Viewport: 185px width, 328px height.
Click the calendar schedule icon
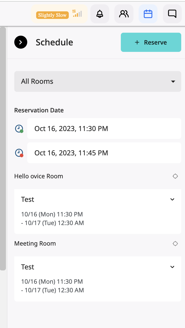(x=148, y=14)
